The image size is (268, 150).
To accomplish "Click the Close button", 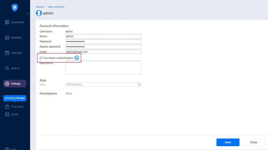I will pos(253,142).
